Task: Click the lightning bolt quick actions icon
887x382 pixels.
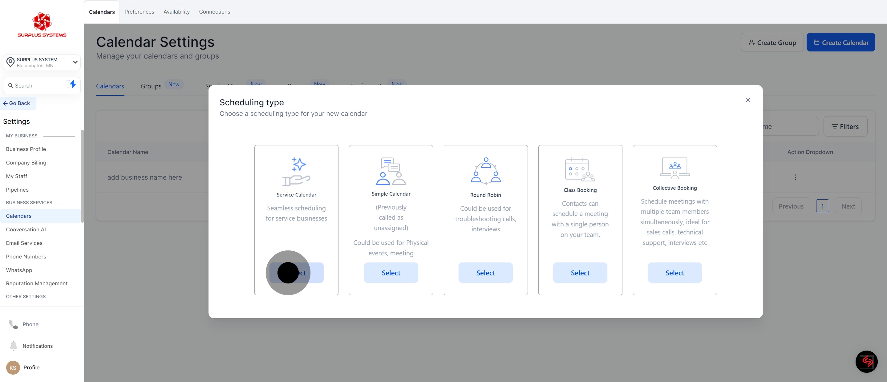Action: 73,84
